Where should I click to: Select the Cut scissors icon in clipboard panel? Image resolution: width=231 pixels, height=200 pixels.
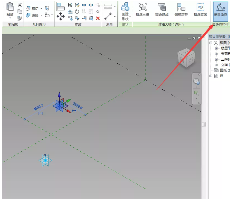[x=20, y=5]
